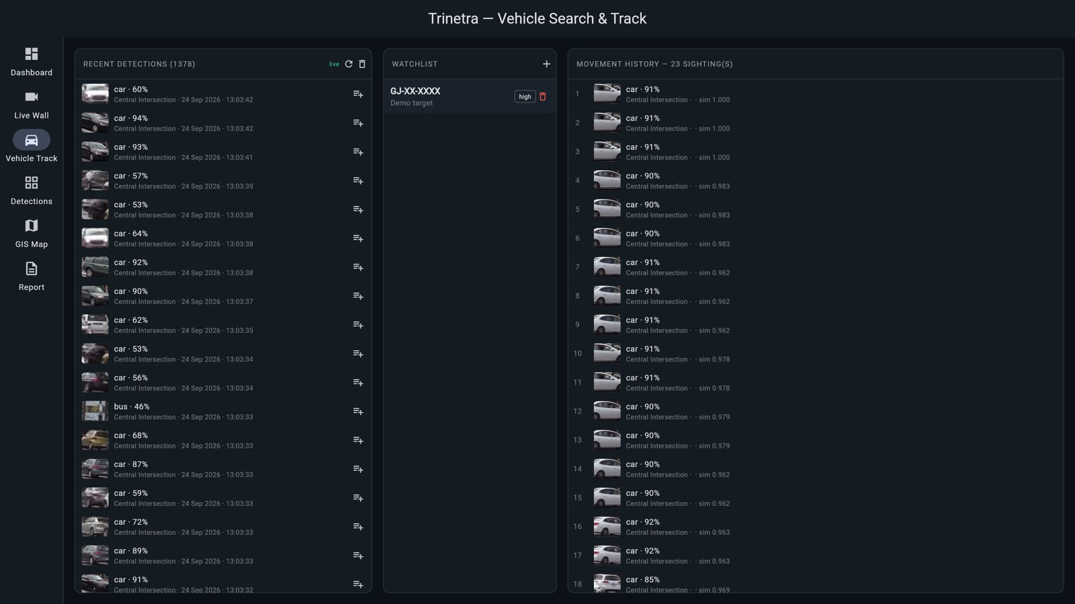Viewport: 1075px width, 604px height.
Task: Add bus 46% detection to watchlist
Action: [358, 411]
